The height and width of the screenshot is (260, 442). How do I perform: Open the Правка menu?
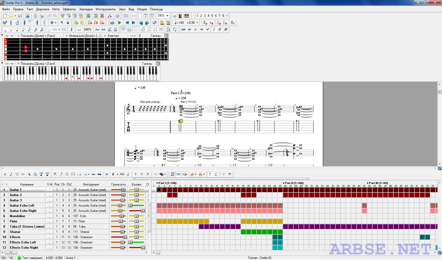pos(18,9)
